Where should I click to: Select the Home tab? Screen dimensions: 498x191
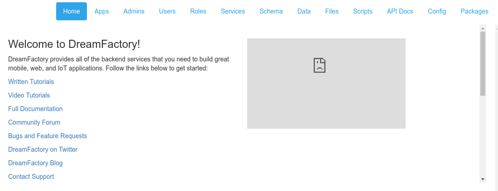point(72,11)
